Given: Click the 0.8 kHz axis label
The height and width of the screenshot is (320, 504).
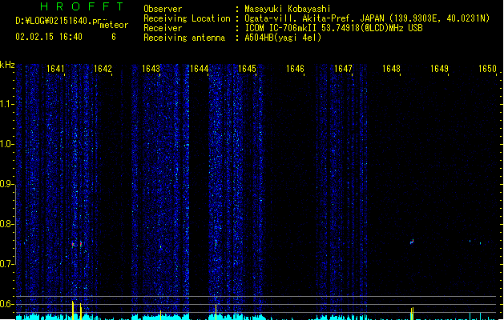Looking at the screenshot, I should (6, 224).
